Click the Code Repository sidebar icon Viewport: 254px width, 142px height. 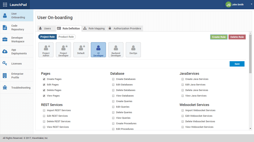tap(5, 27)
